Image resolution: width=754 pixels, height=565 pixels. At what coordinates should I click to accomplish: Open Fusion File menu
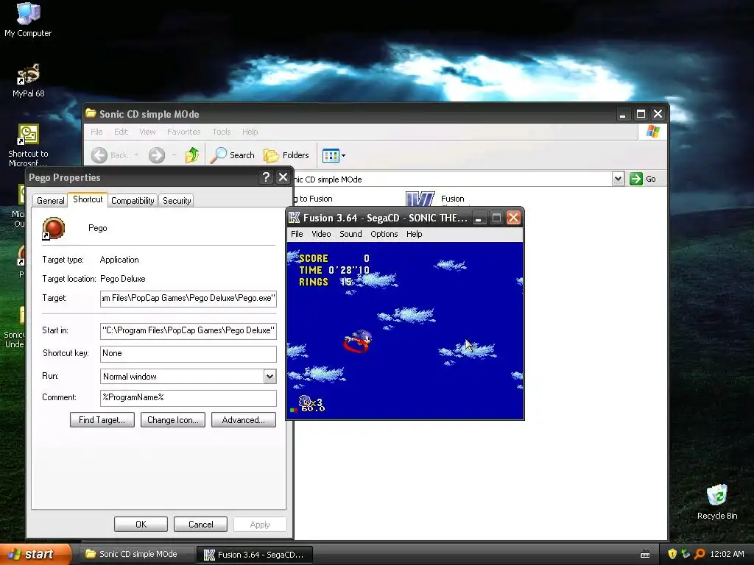[x=297, y=234]
